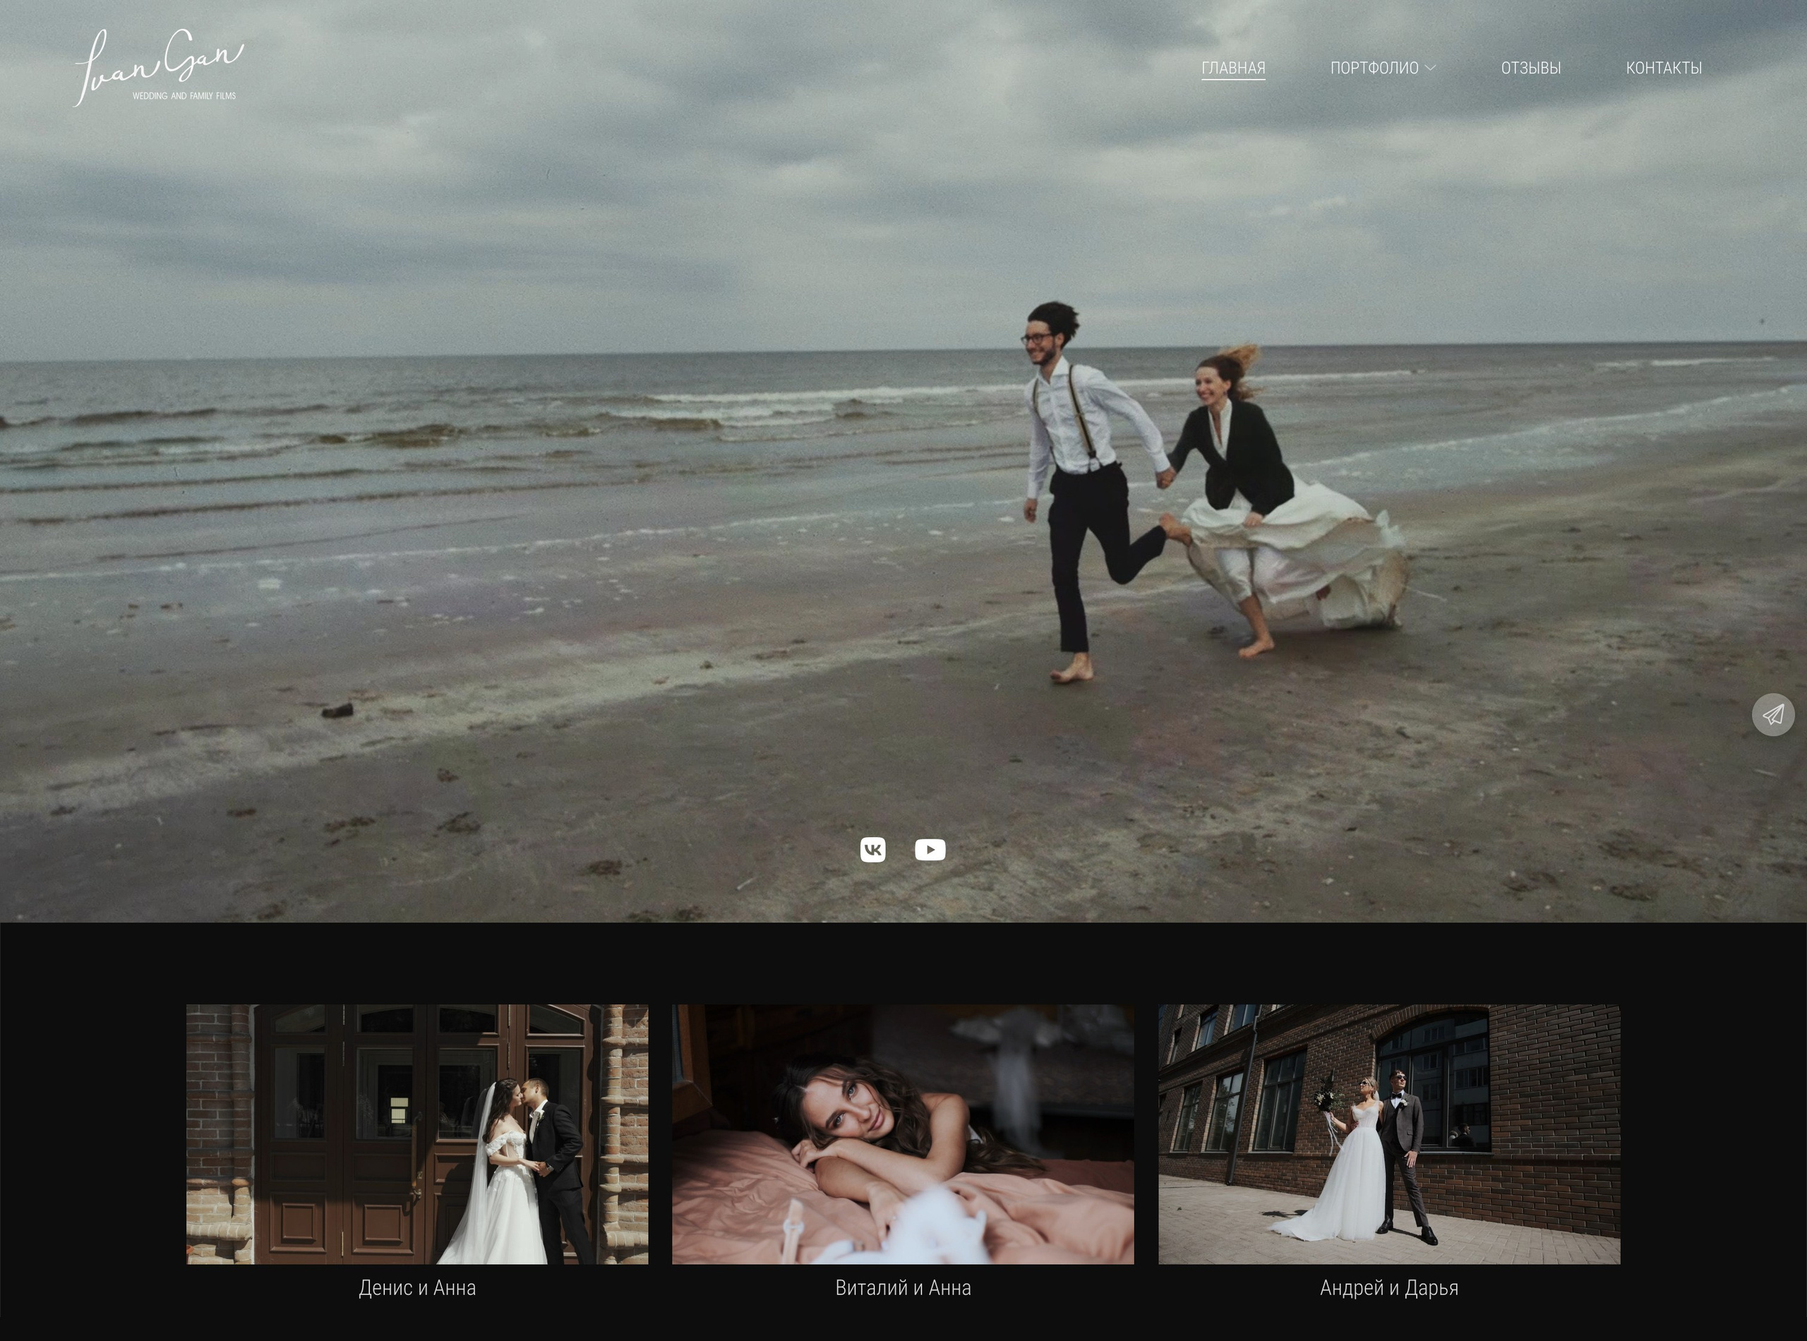
Task: Open the door kiss wedding thumbnail
Action: [x=417, y=1134]
